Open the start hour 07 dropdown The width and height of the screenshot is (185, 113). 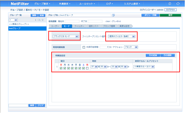point(94,67)
